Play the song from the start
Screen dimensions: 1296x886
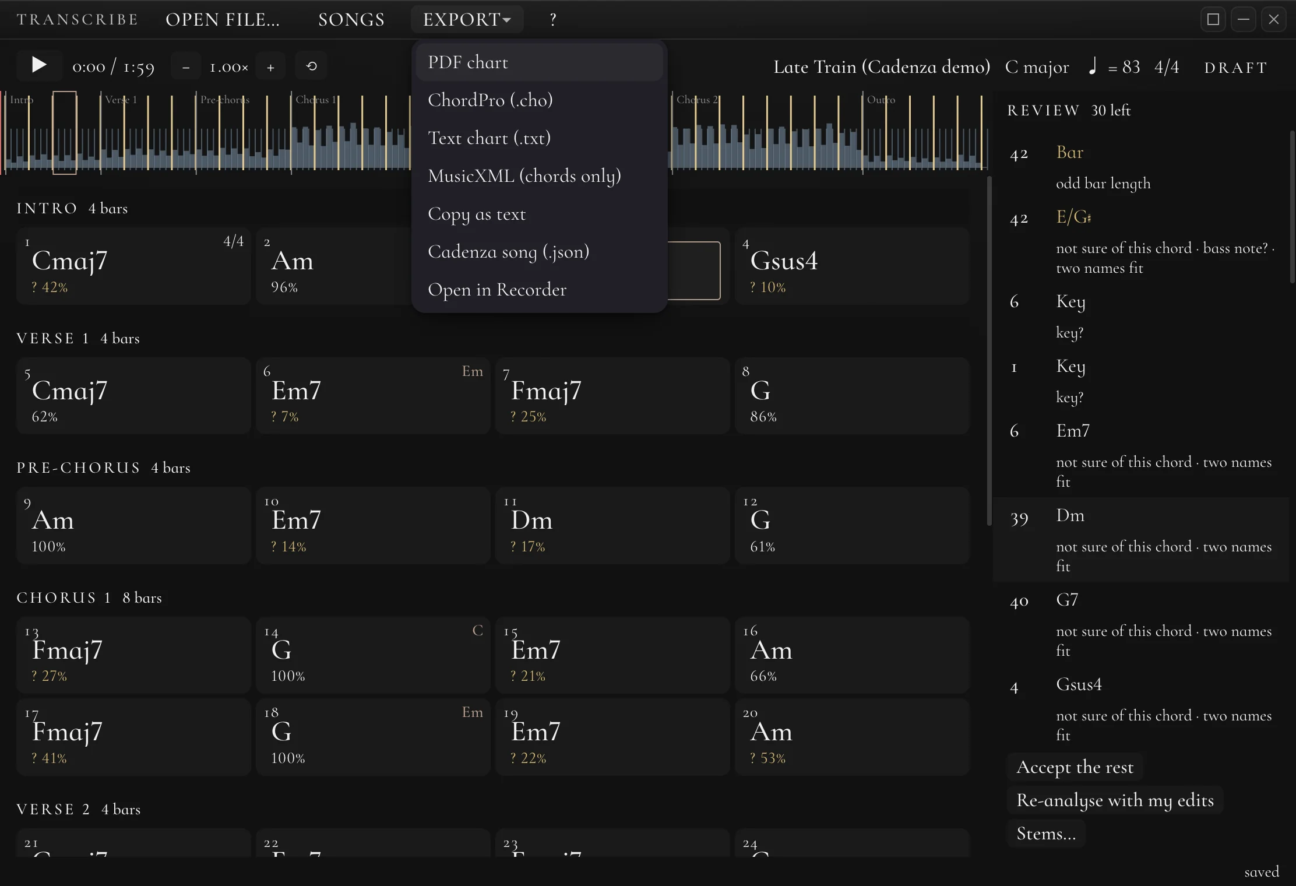39,65
